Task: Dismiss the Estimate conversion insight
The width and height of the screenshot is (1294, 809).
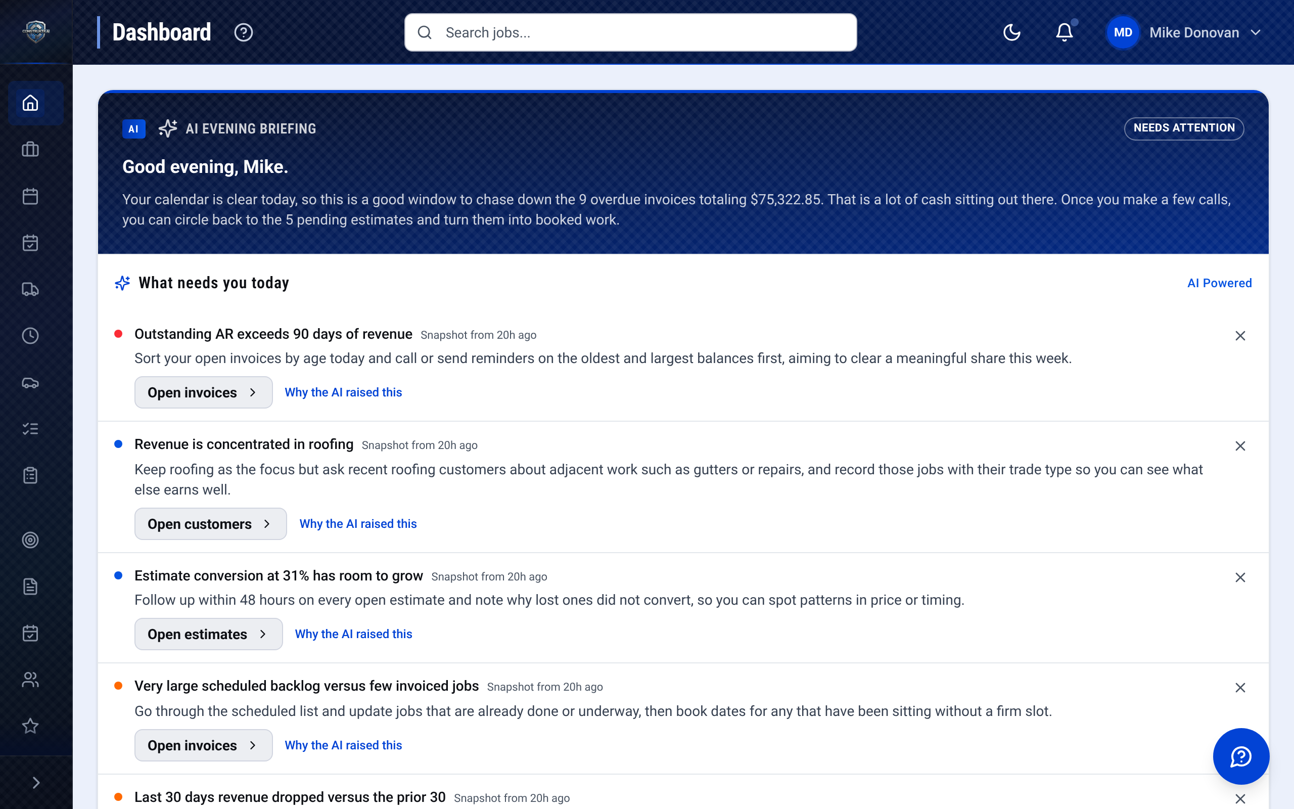Action: point(1240,577)
